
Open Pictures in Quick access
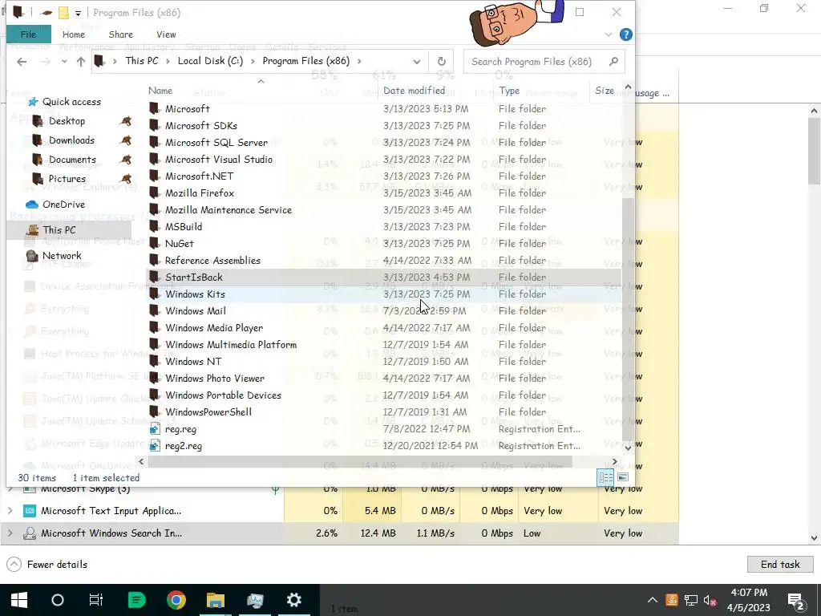67,179
